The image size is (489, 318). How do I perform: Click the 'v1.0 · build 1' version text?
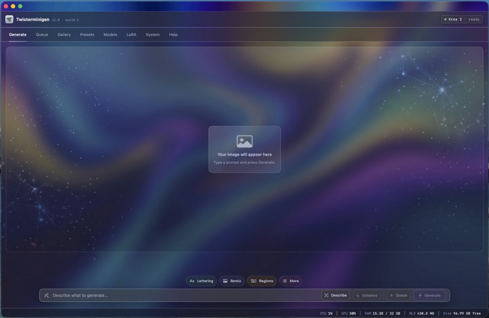pos(66,20)
